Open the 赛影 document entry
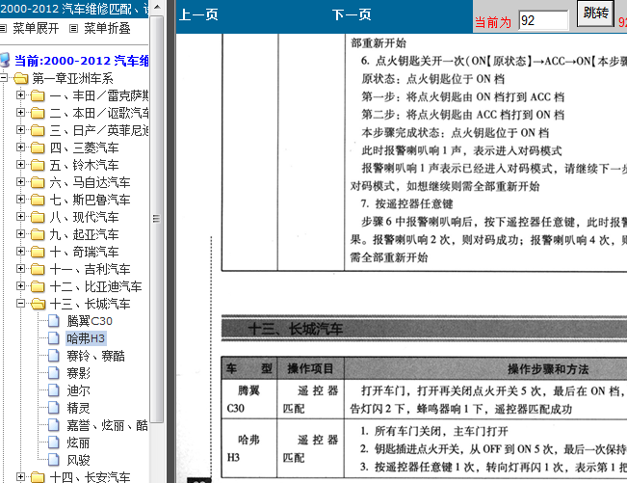The width and height of the screenshot is (627, 483). [x=78, y=373]
